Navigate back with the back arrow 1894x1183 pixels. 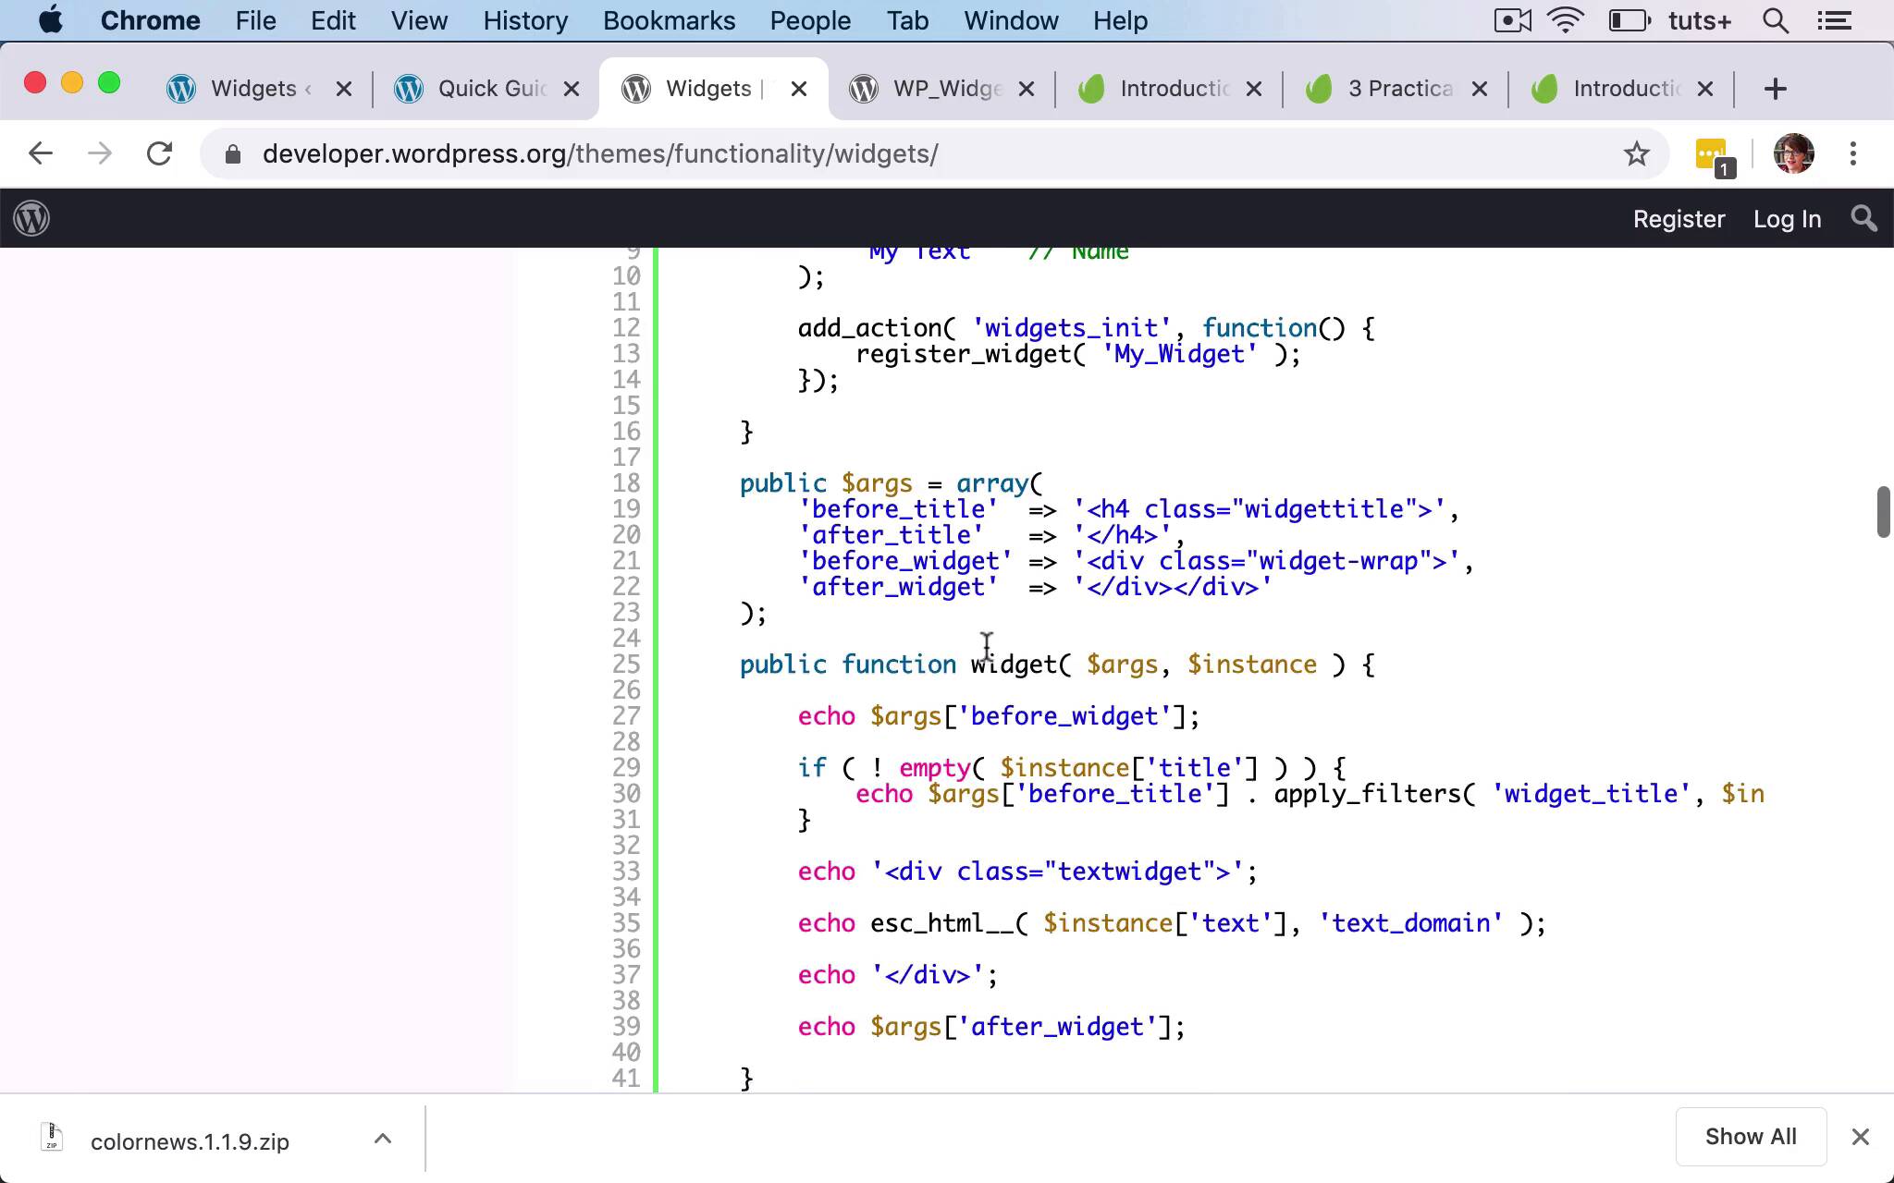click(41, 153)
